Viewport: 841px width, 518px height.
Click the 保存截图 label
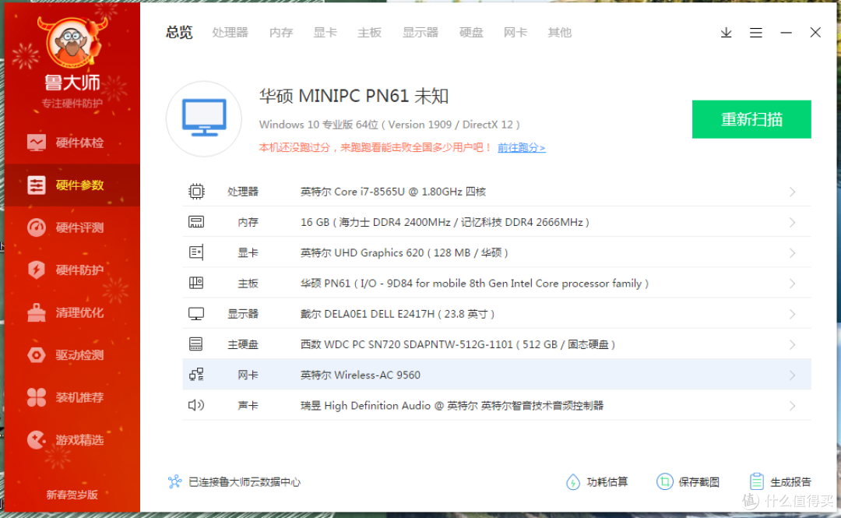click(x=698, y=482)
